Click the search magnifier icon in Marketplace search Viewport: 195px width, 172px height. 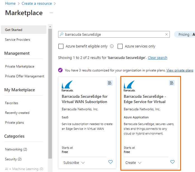(x=62, y=35)
